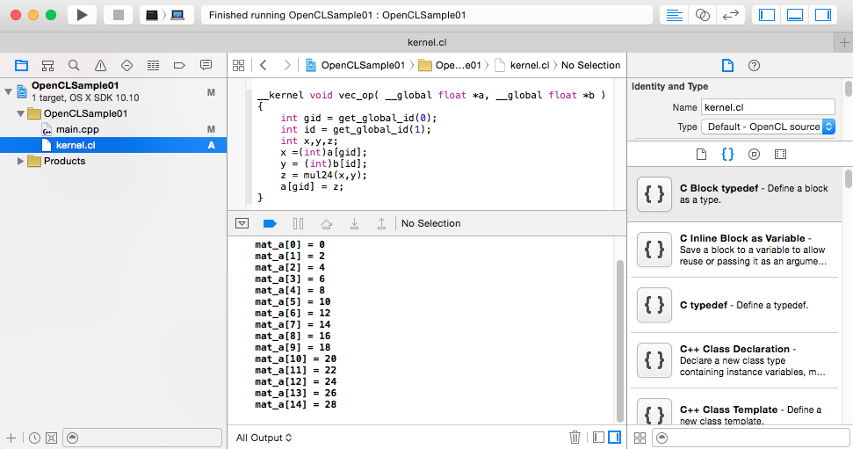Image resolution: width=853 pixels, height=449 pixels.
Task: Click the Run (play) button
Action: point(82,15)
